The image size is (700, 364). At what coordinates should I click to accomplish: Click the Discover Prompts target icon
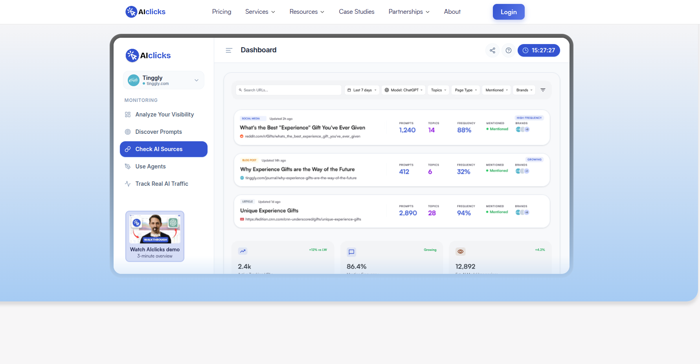point(128,132)
